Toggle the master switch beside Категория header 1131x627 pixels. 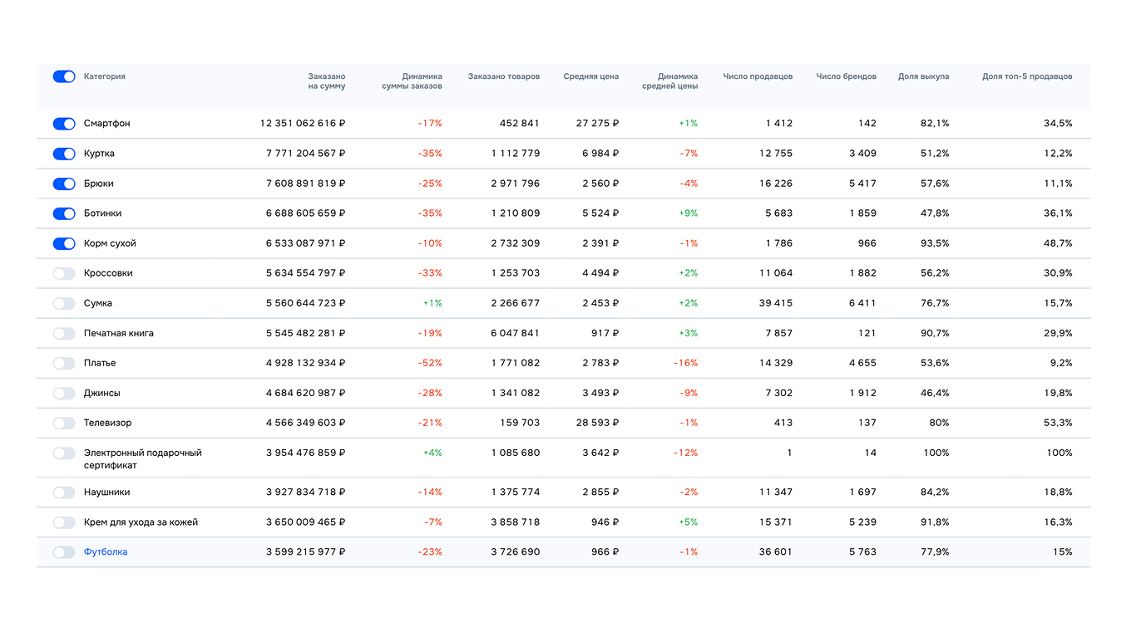click(64, 76)
